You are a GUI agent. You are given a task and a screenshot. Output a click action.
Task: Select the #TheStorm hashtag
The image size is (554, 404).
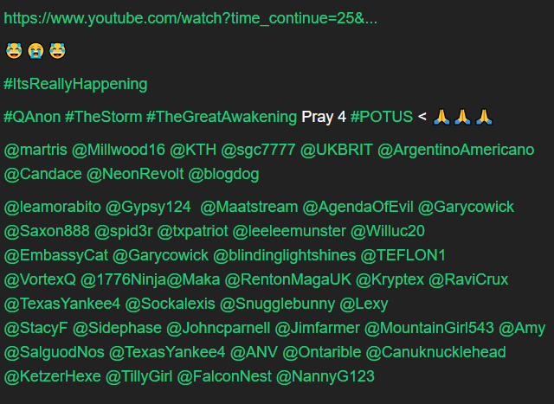[103, 117]
